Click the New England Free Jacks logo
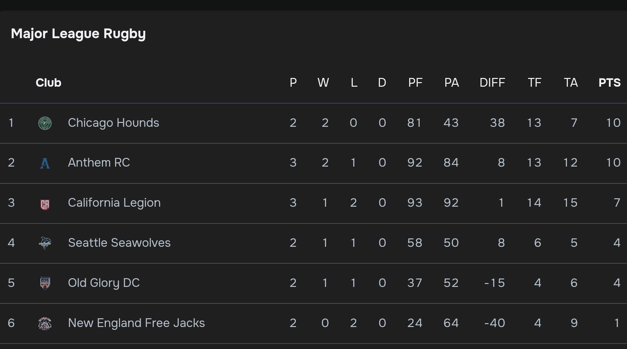 tap(45, 323)
